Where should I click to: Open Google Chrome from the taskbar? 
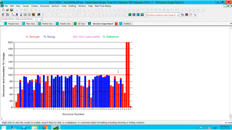(x=45, y=128)
